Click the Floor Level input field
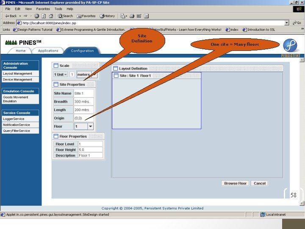305x229 pixels. (91, 144)
